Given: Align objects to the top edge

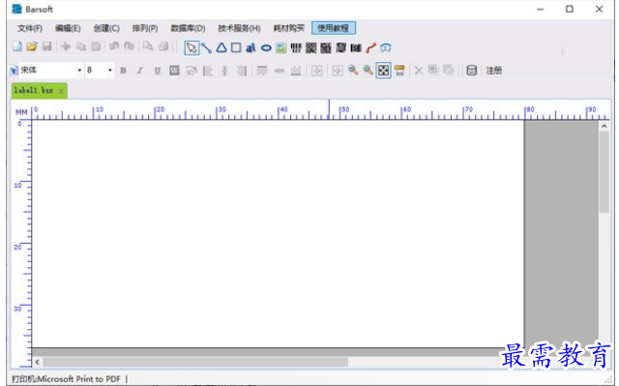Looking at the screenshot, I should click(x=262, y=71).
